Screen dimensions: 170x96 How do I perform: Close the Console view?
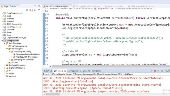(x=65, y=71)
